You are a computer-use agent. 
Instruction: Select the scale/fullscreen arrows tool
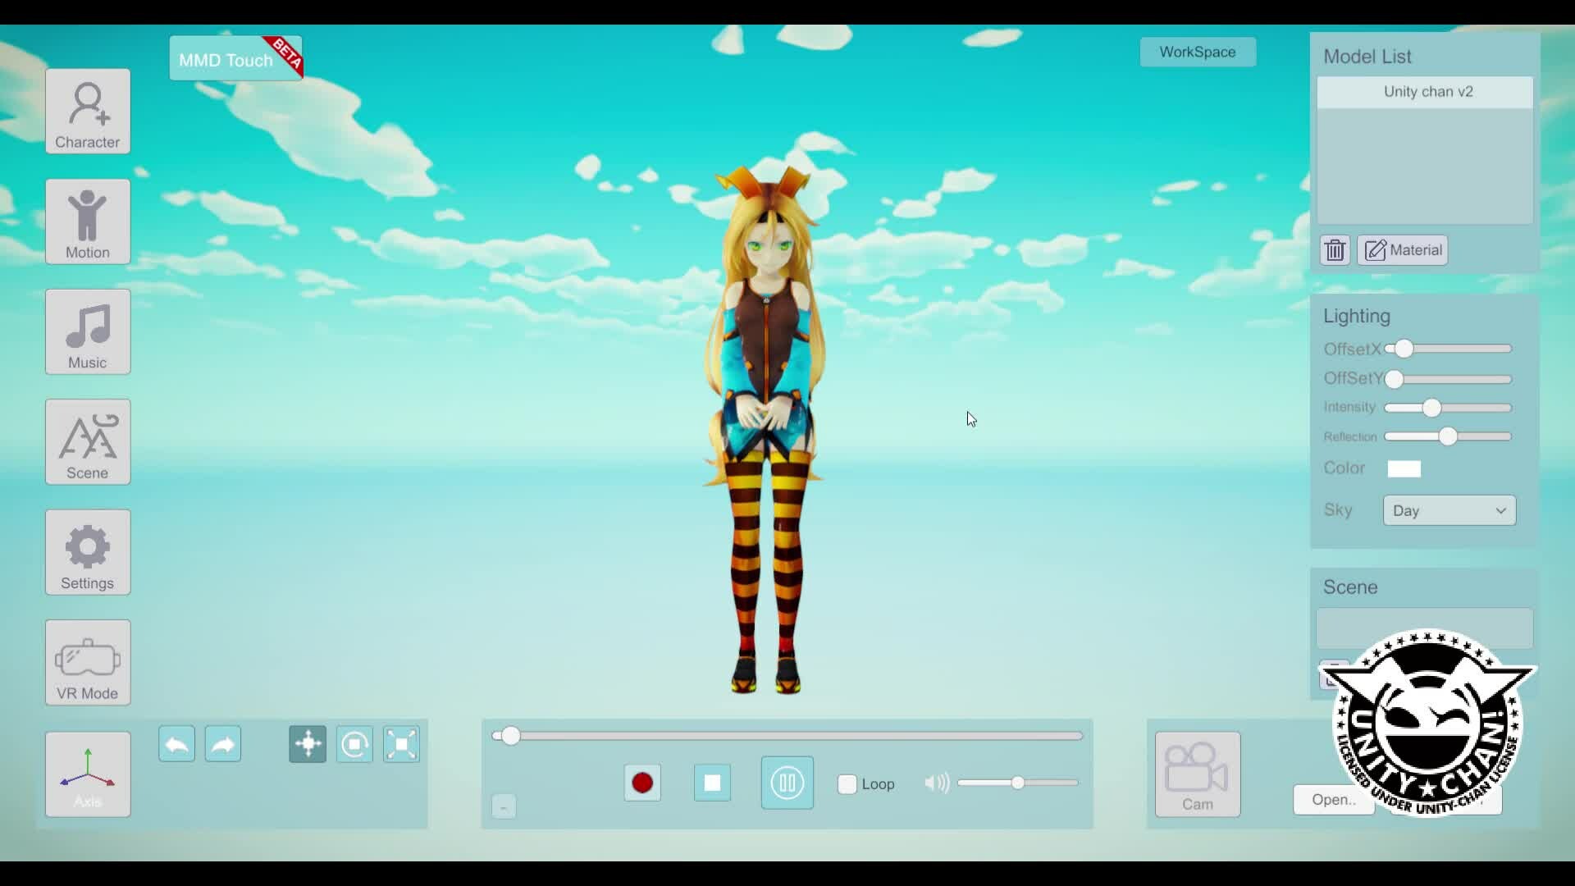tap(401, 744)
